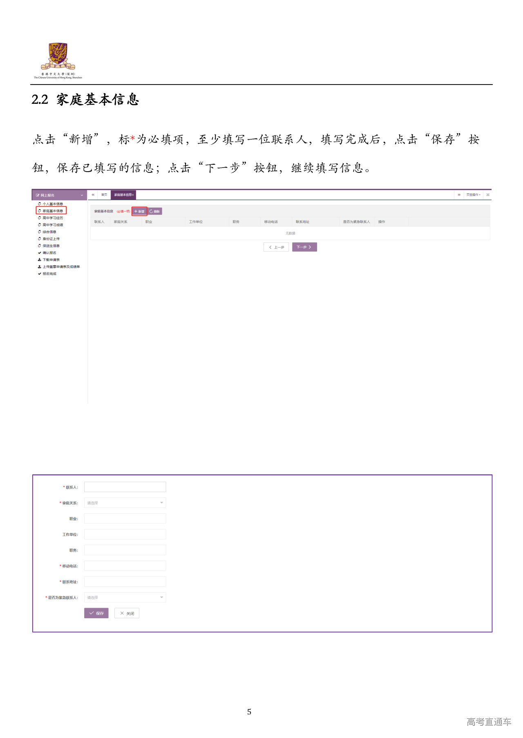Screen dimensions: 523x738
Task: Click the 关闭 close button
Action: pyautogui.click(x=127, y=613)
